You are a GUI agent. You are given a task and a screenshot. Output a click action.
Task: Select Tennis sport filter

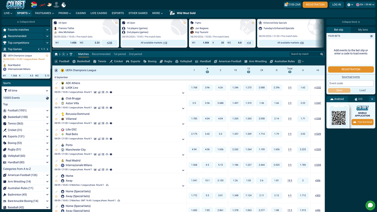tap(100, 62)
